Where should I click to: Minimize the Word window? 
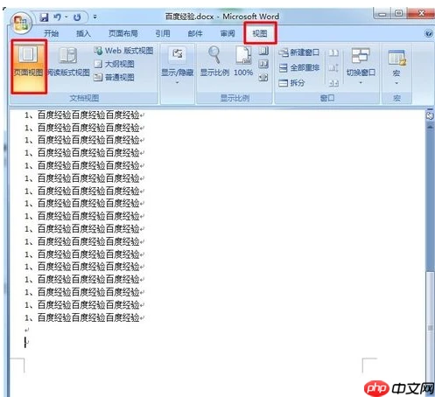coord(382,14)
